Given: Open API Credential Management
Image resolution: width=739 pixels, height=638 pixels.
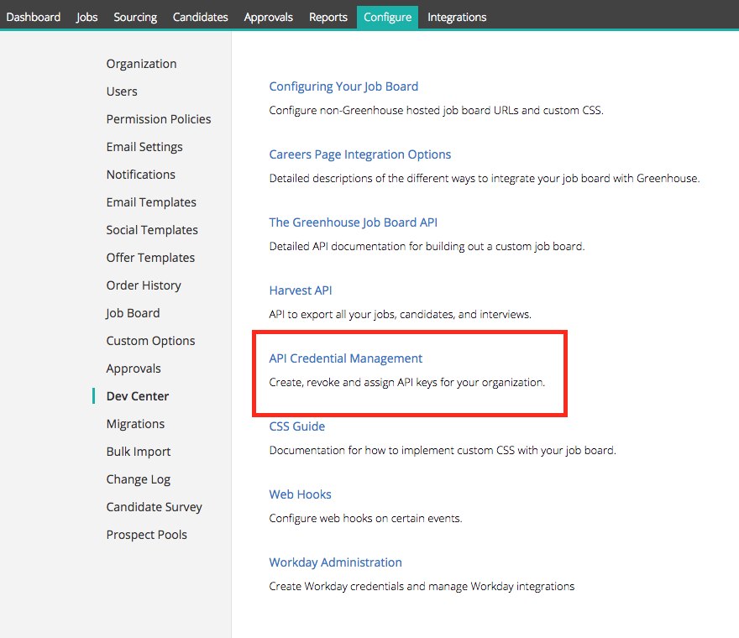Looking at the screenshot, I should coord(345,358).
